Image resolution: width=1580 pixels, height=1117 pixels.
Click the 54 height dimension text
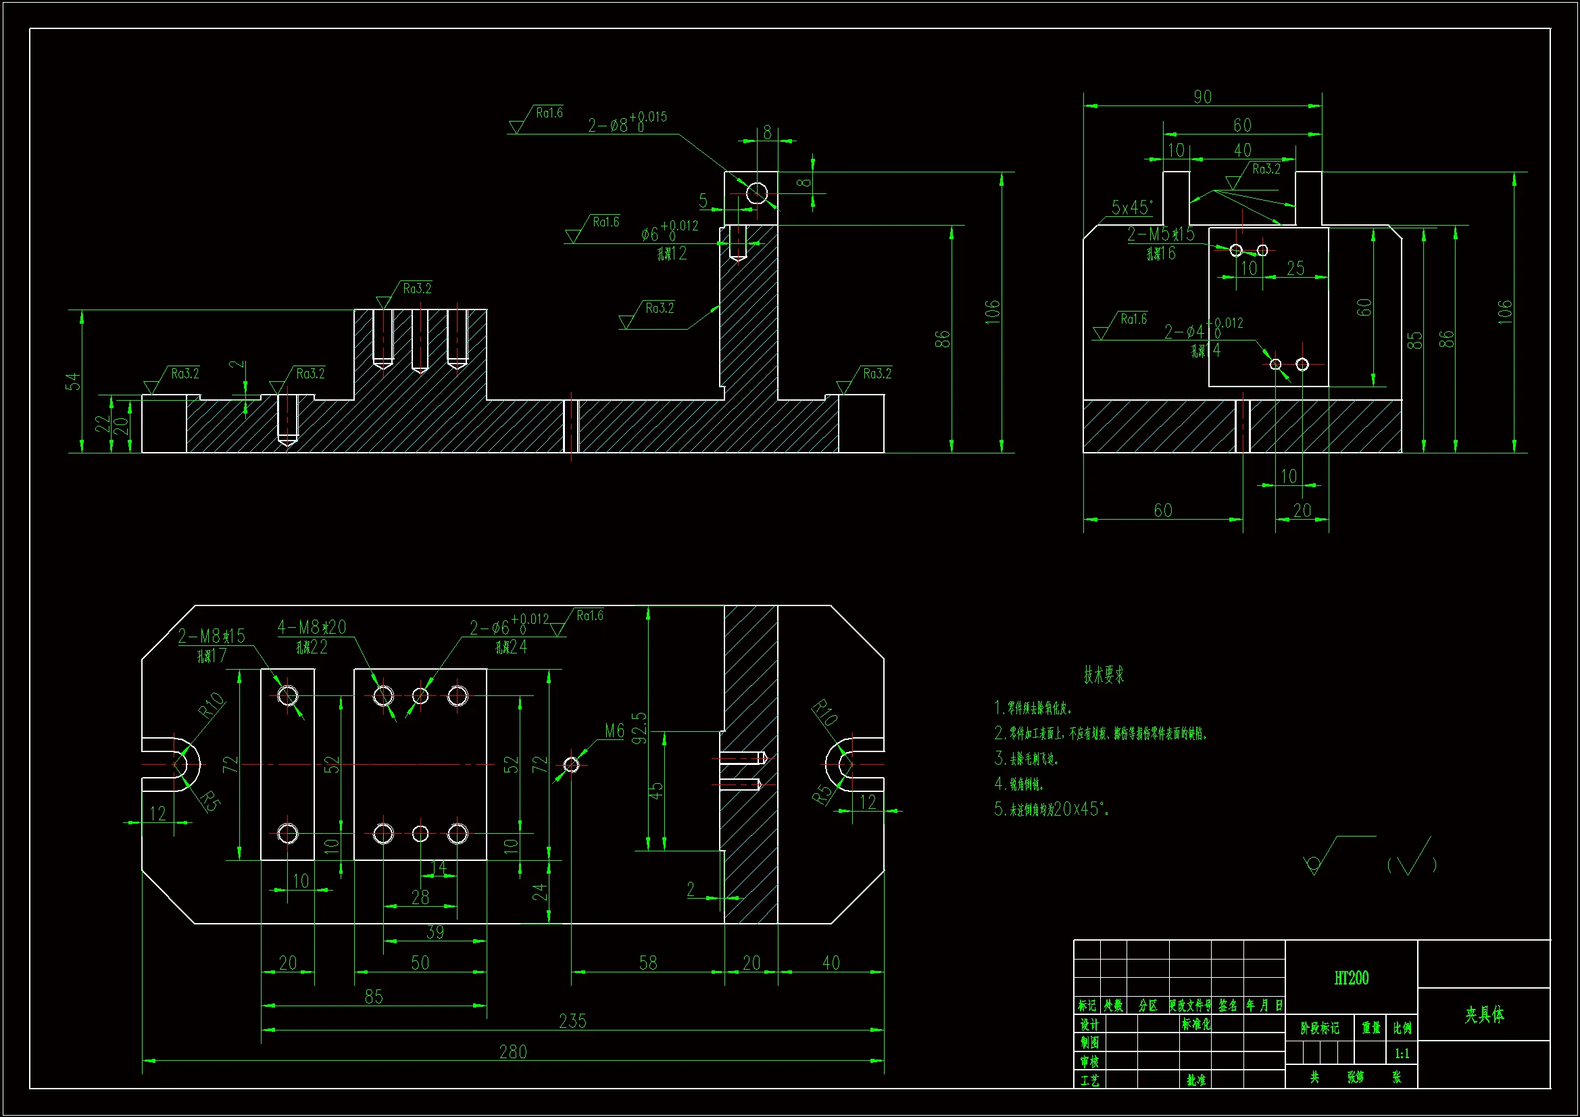[x=73, y=381]
